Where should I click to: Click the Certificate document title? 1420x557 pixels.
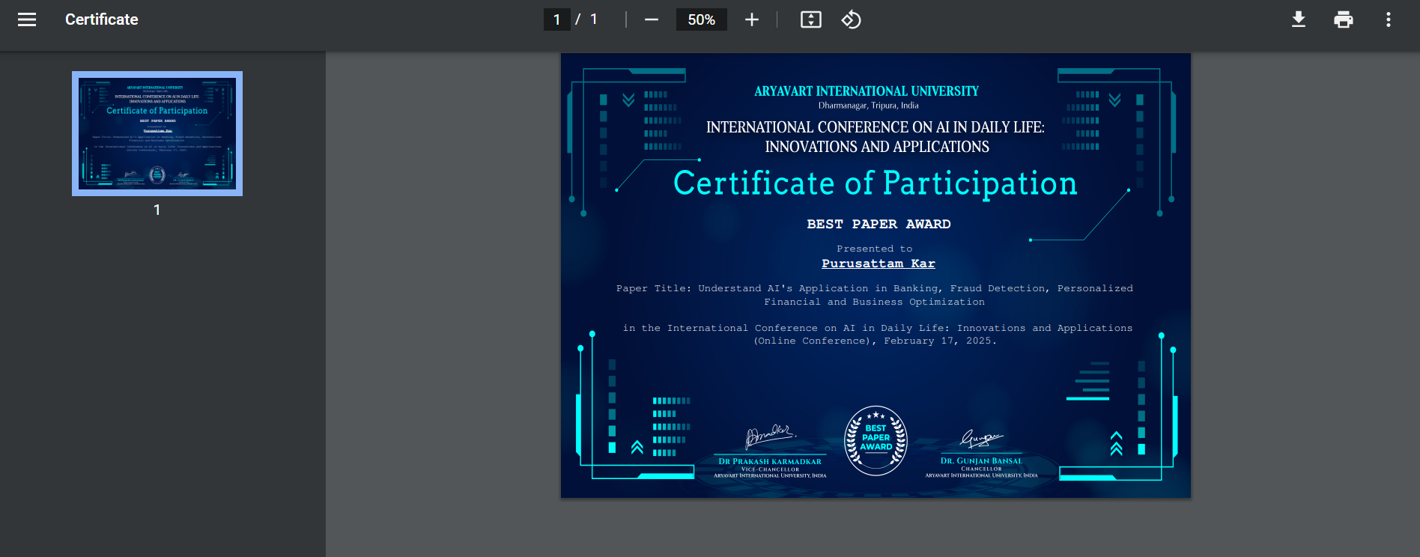102,19
